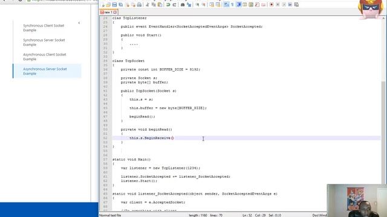The height and width of the screenshot is (217, 387).
Task: Click the Save All toolbar icon
Action: click(x=121, y=5)
